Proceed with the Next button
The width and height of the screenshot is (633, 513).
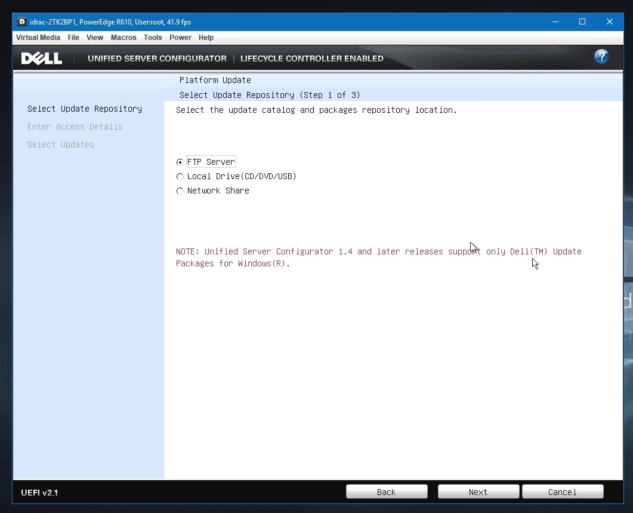(x=478, y=492)
